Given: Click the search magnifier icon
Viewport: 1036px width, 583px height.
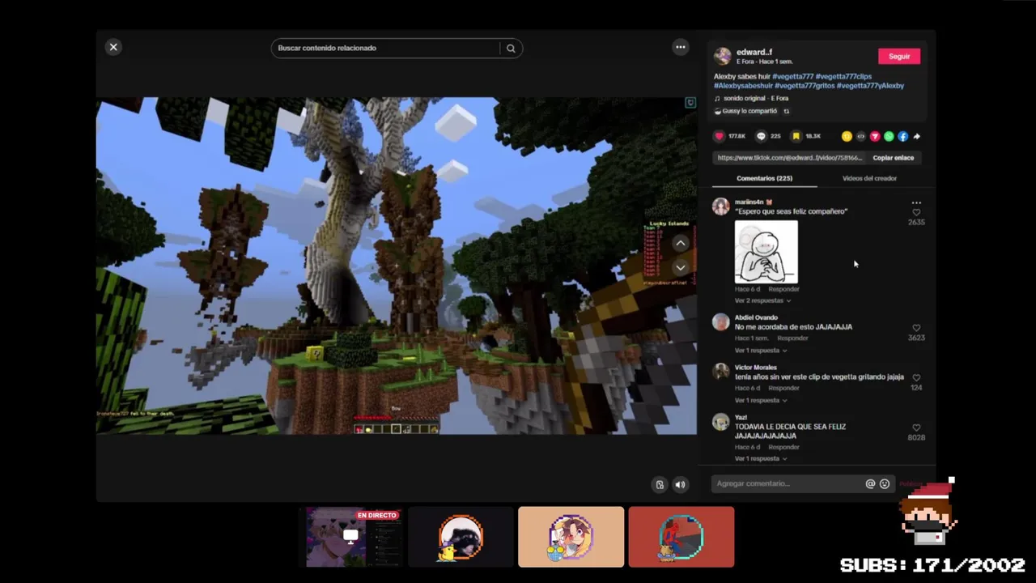Looking at the screenshot, I should pos(511,49).
